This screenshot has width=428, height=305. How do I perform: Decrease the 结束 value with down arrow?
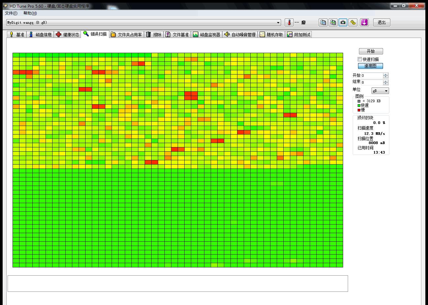click(386, 84)
